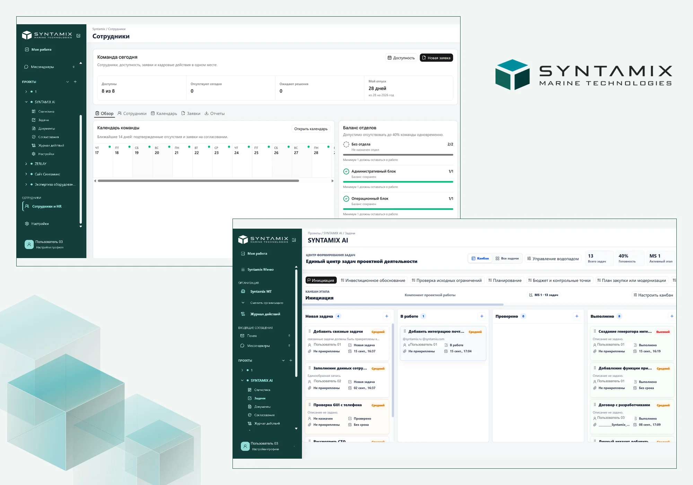Screen dimensions: 693x485
Task: Click Административный блок balance progress bar
Action: 398,182
